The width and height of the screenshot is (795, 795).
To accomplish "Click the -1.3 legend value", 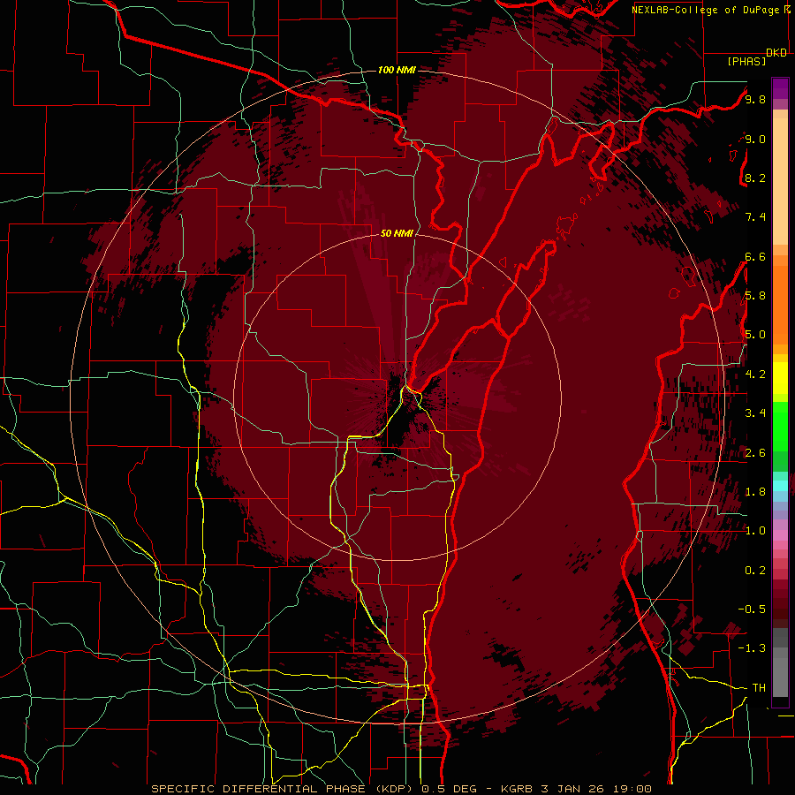I will tap(752, 648).
